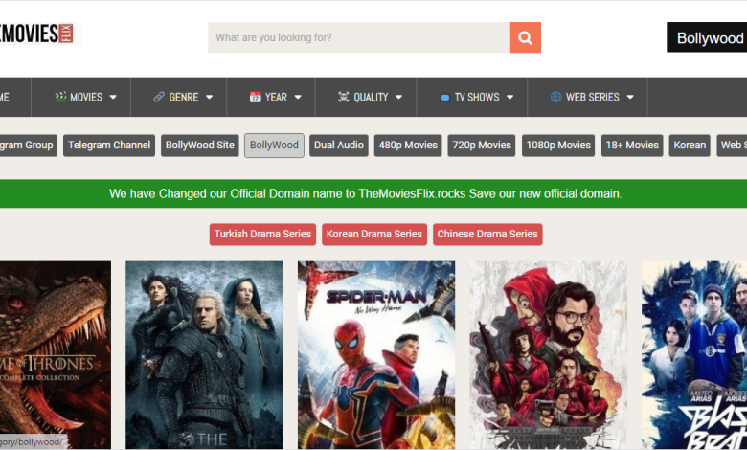Image resolution: width=747 pixels, height=450 pixels.
Task: Open the BollyWood Site tag
Action: tap(200, 146)
